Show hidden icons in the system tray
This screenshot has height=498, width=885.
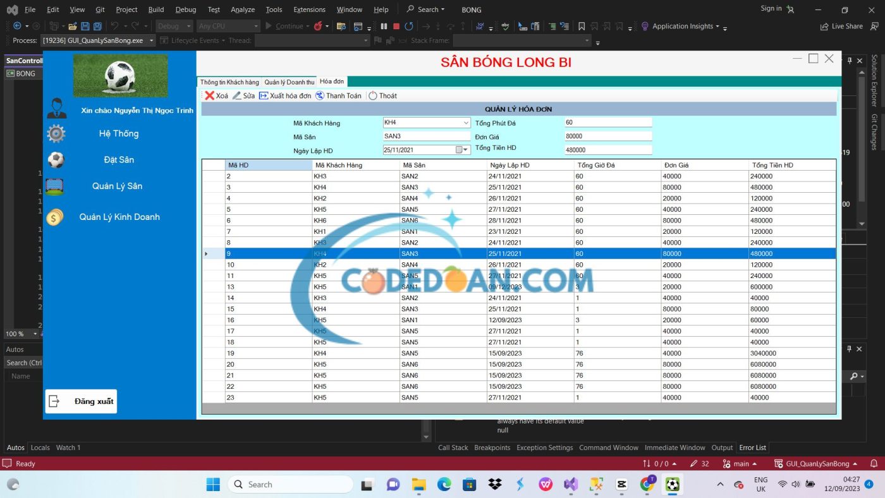[x=720, y=484]
